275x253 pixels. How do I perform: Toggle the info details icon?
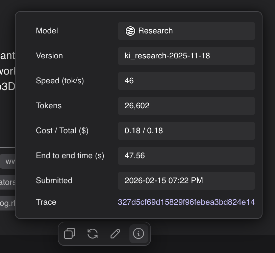pyautogui.click(x=139, y=233)
